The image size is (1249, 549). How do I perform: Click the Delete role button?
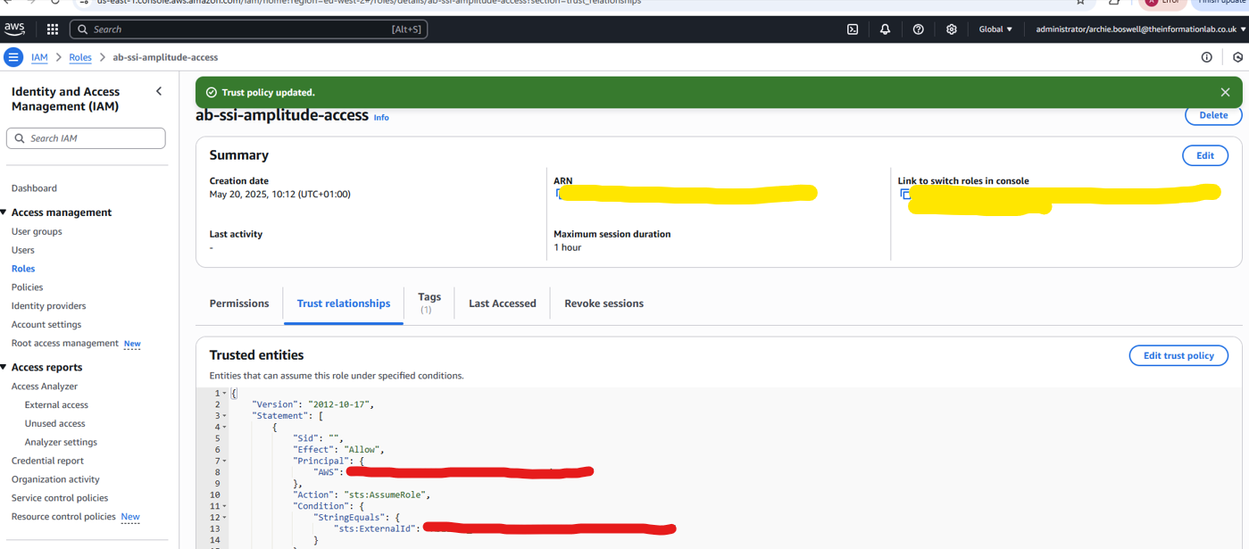point(1213,115)
